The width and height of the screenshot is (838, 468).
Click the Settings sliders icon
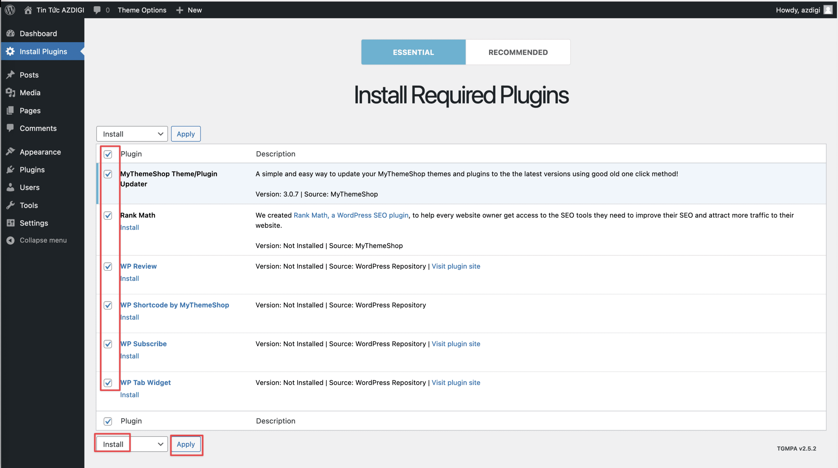tap(10, 223)
